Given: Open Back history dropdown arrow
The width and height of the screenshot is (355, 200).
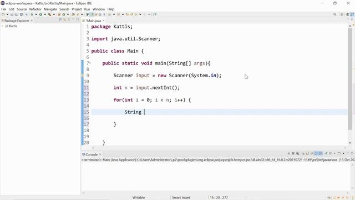Looking at the screenshot, I should [140, 14].
